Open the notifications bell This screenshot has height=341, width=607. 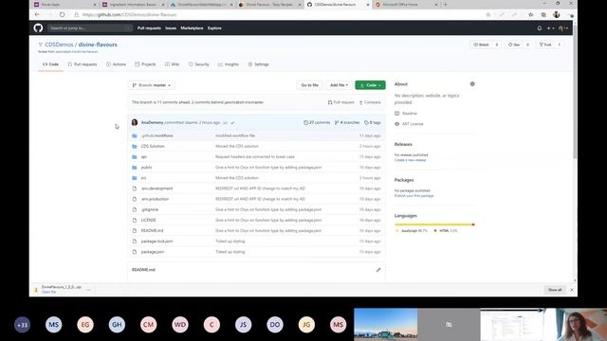[x=540, y=28]
